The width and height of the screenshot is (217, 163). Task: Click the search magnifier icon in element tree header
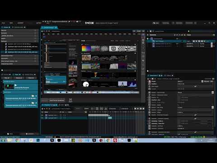(x=214, y=35)
